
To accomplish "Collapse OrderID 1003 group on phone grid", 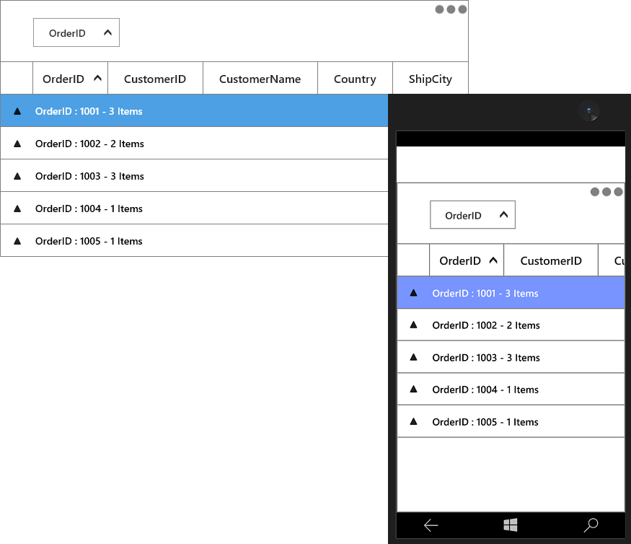I will [413, 357].
